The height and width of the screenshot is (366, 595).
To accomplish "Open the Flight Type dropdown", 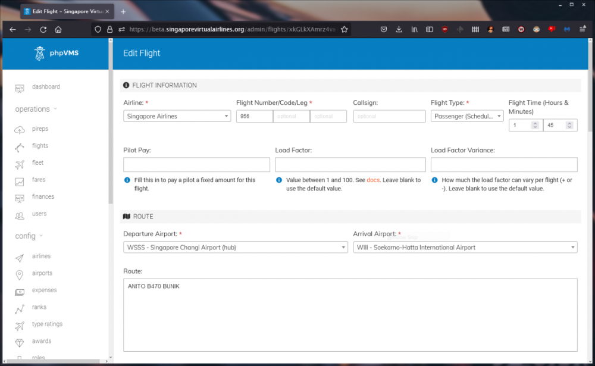I will pyautogui.click(x=467, y=117).
